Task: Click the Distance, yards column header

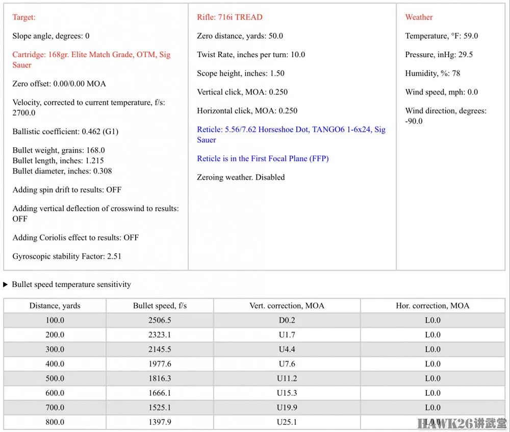Action: (x=55, y=306)
